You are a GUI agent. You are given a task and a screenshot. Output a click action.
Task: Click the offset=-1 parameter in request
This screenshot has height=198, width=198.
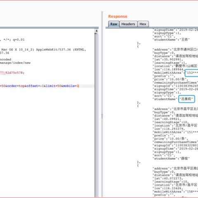35,86
